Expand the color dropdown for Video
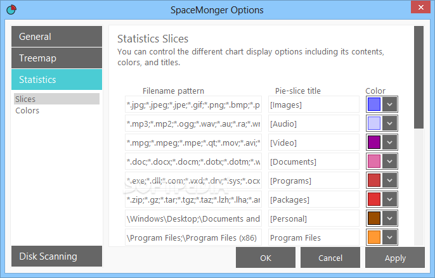The width and height of the screenshot is (435, 278). (389, 142)
